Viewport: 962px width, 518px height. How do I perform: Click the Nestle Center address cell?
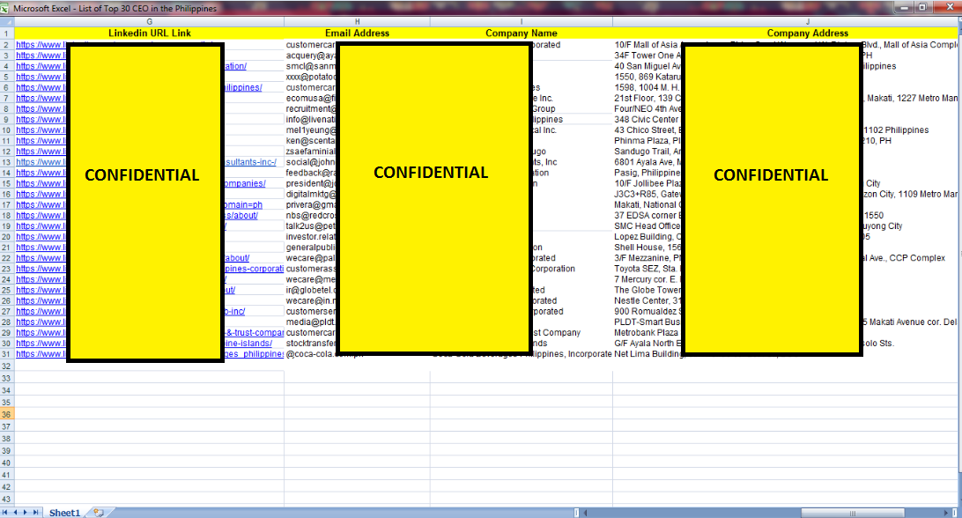click(647, 300)
